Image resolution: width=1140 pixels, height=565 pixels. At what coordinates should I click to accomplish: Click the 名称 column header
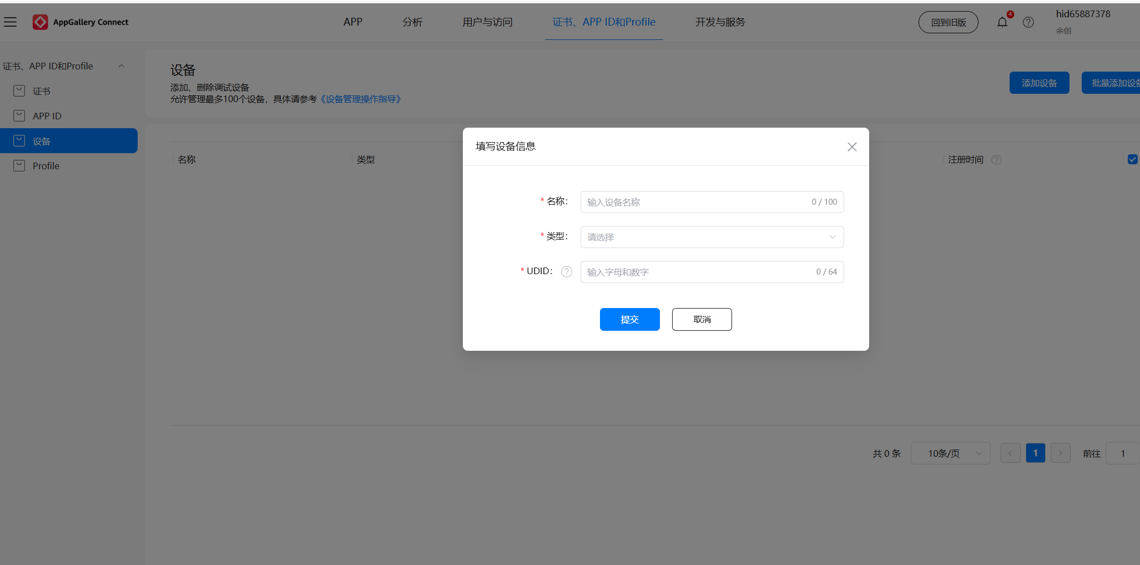187,160
